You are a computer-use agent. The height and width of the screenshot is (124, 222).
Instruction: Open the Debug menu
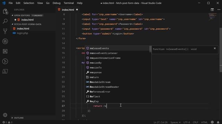tap(57, 3)
